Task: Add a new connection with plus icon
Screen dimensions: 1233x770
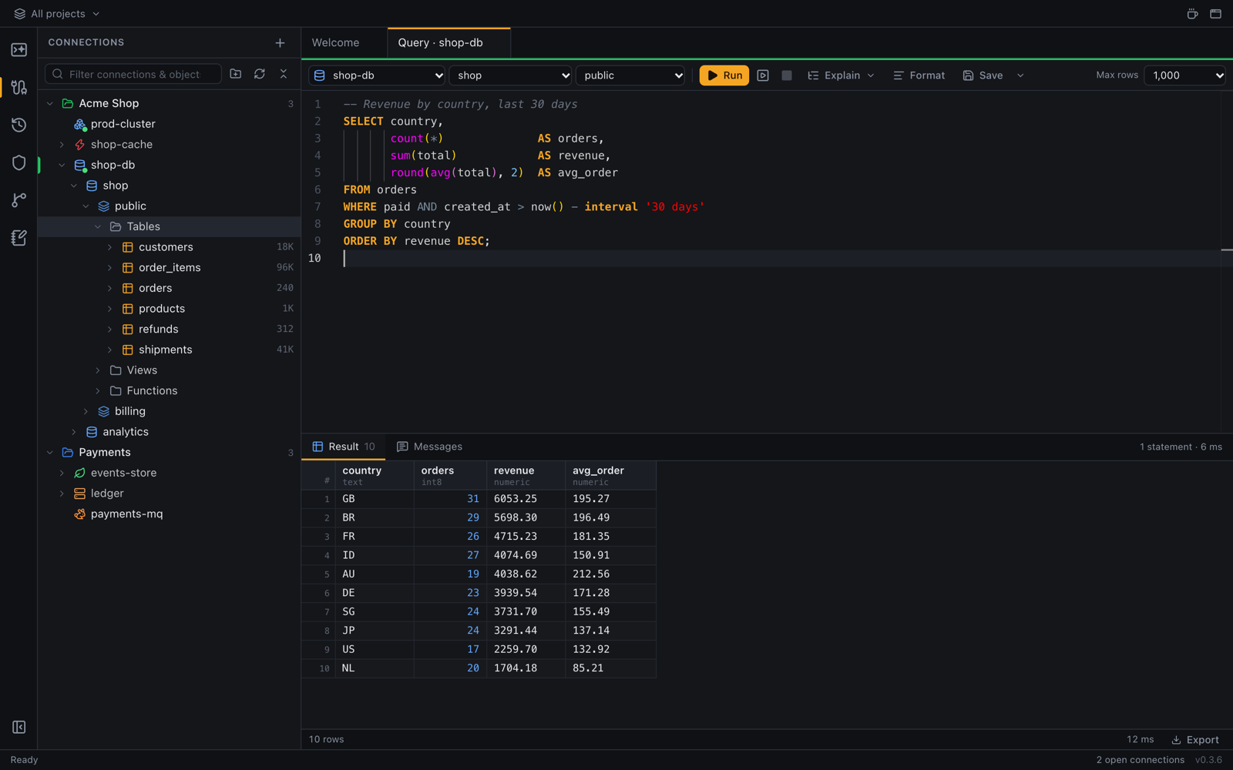Action: [x=280, y=43]
